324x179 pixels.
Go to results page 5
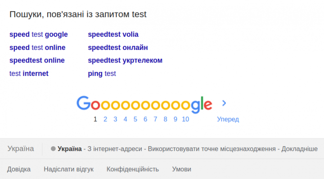(x=135, y=119)
